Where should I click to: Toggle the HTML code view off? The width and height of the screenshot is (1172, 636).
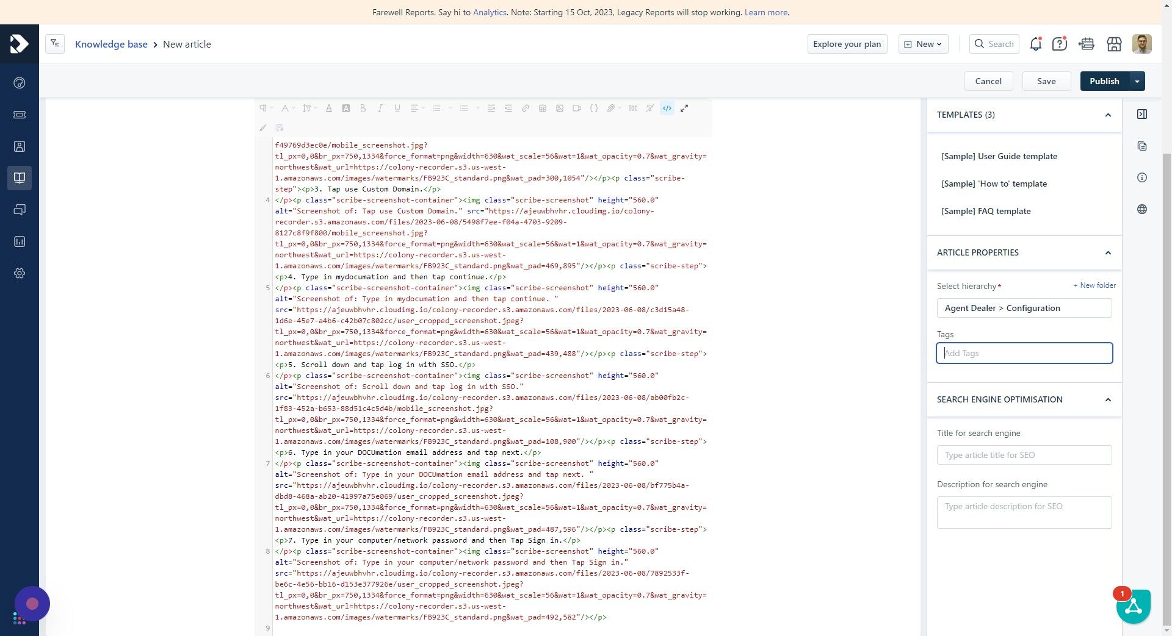tap(667, 108)
